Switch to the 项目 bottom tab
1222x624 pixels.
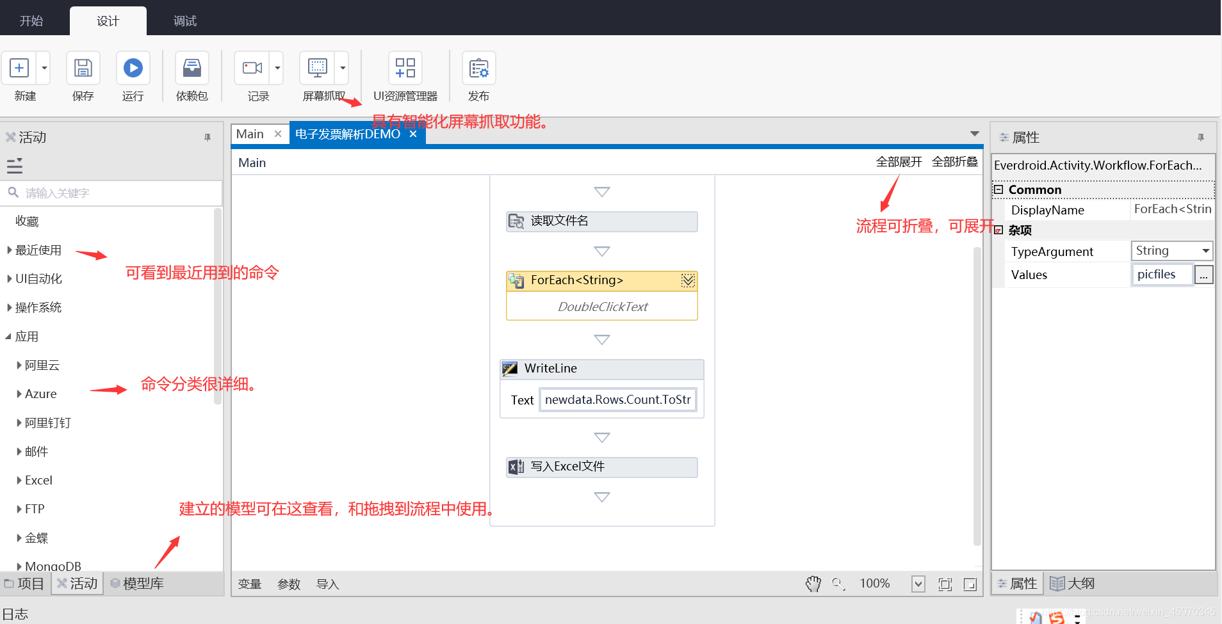25,584
